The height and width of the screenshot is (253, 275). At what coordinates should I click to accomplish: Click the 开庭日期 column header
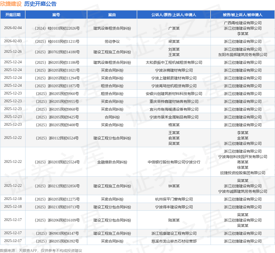coord(13,15)
